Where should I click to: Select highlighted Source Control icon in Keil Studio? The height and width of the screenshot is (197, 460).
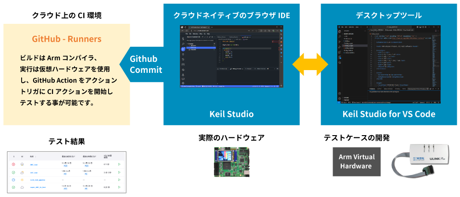[183, 49]
